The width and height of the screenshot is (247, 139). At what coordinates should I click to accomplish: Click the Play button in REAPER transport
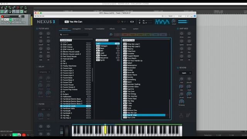click(15, 135)
